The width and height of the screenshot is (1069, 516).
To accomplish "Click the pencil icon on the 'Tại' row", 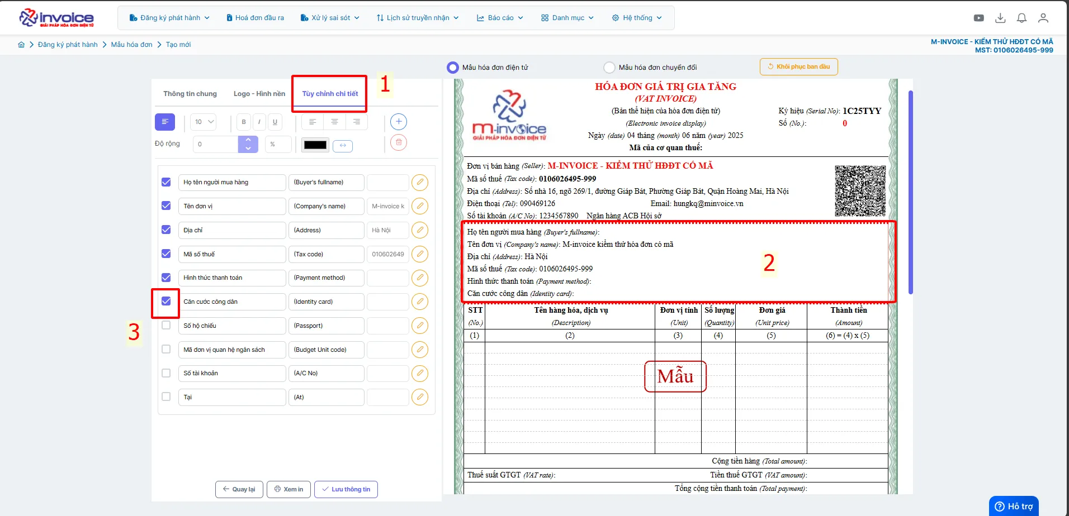I will click(x=420, y=397).
